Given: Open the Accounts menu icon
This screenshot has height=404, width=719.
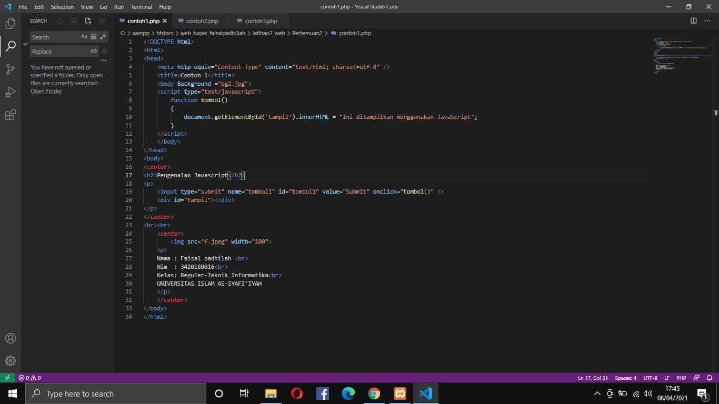Looking at the screenshot, I should (x=11, y=338).
